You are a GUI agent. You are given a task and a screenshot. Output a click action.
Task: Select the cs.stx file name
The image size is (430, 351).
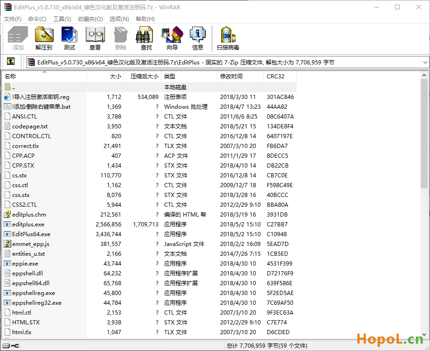click(20, 175)
